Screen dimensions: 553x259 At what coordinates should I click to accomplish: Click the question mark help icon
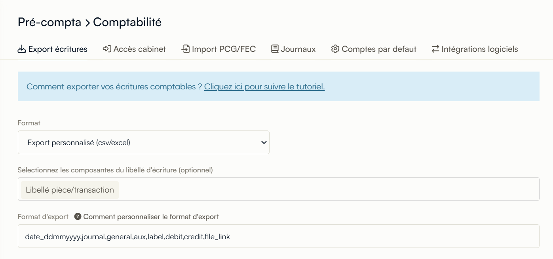(x=78, y=217)
